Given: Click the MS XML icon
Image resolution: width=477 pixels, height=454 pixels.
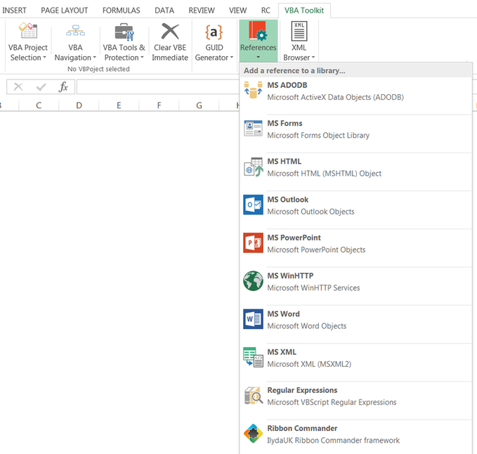Looking at the screenshot, I should coord(253,357).
